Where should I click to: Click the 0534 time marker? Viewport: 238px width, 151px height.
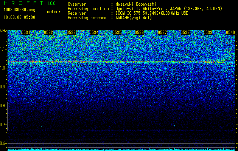94,32
